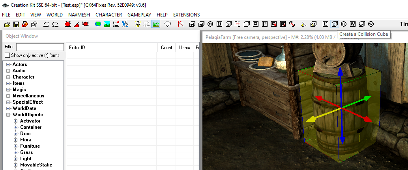Viewport: 408px width, 170px height.
Task: Sort by the Users column header
Action: tap(184, 48)
